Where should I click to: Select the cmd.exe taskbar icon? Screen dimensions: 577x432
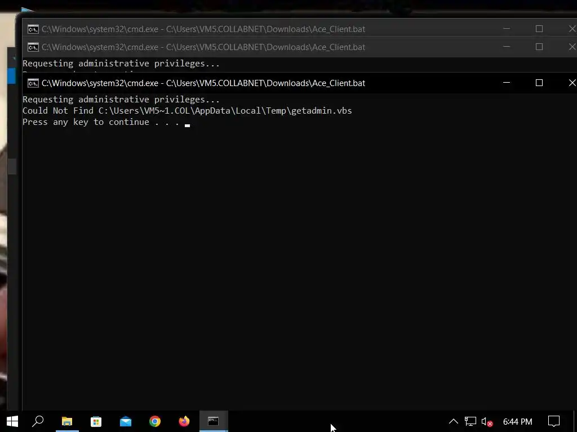coord(214,421)
